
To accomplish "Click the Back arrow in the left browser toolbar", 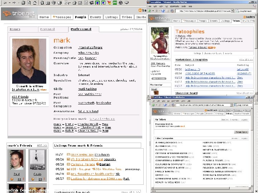I will click(5, 3).
